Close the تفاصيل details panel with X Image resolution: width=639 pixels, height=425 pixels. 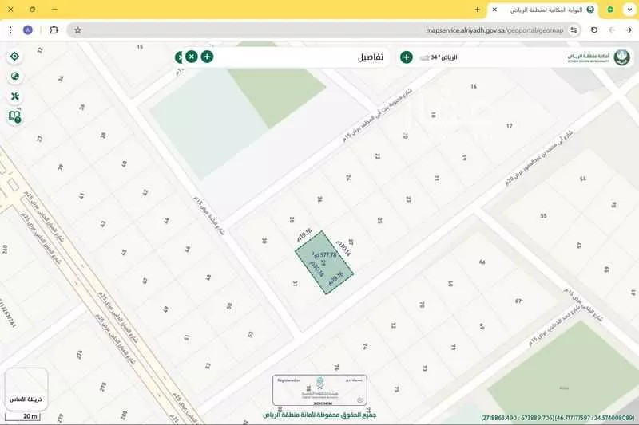[x=192, y=57]
